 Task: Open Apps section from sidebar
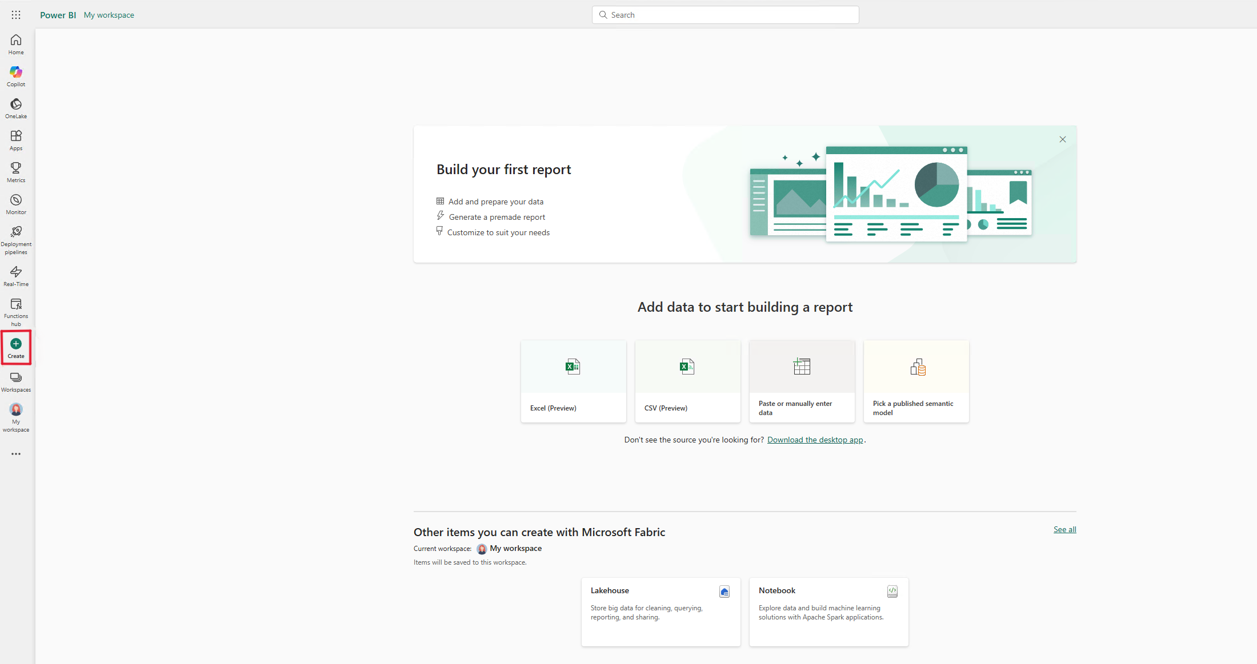(16, 140)
